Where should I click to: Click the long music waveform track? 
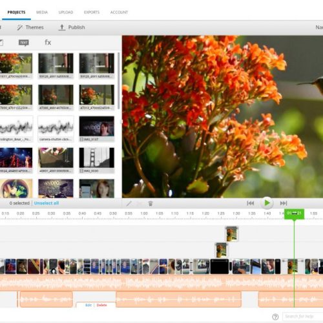pos(161,282)
